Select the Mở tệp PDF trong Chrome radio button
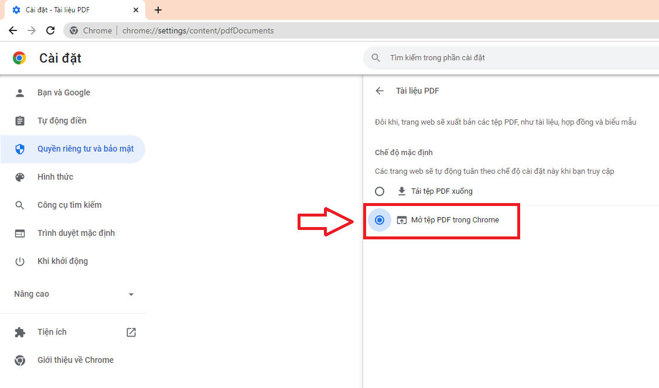Viewport: 659px width, 388px height. tap(380, 220)
